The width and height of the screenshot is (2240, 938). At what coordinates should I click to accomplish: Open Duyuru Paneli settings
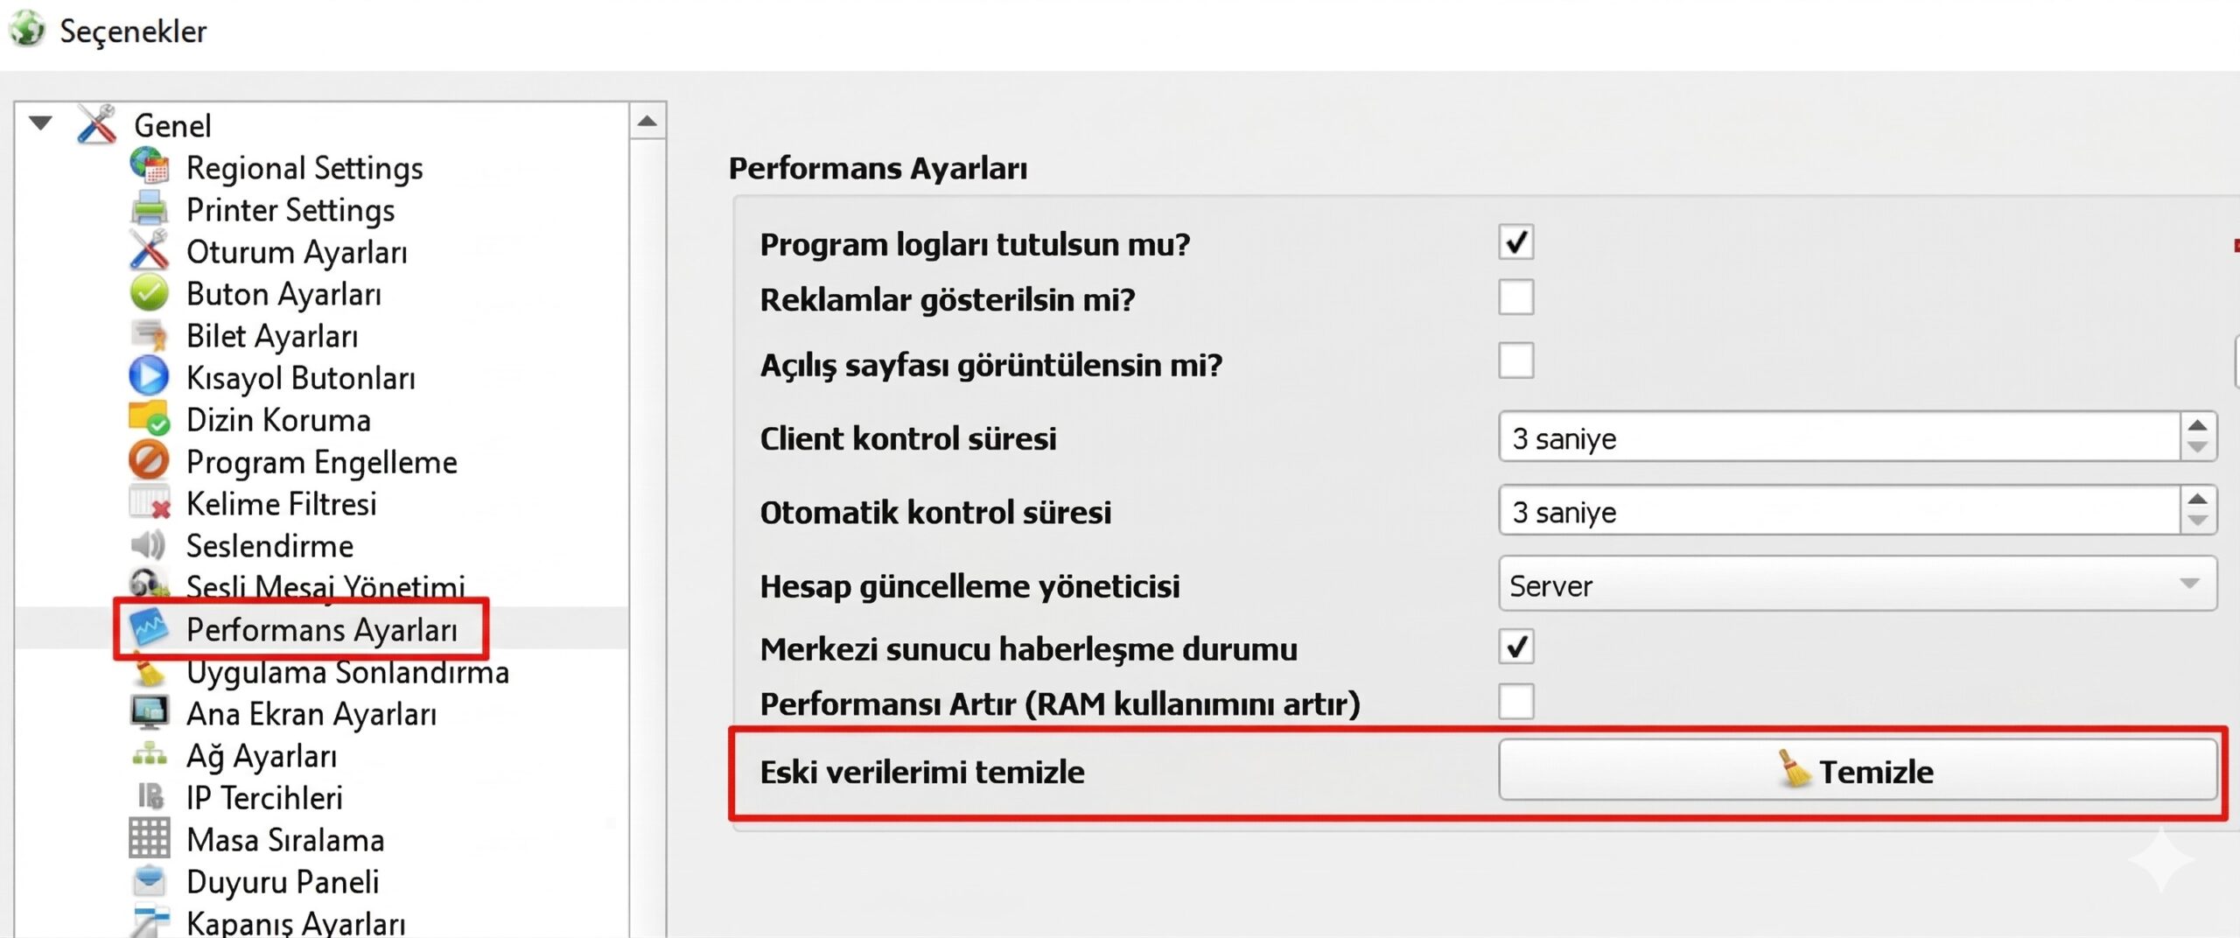pyautogui.click(x=282, y=881)
